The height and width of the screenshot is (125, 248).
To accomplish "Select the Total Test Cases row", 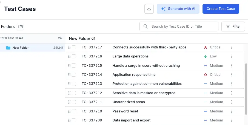I will 31,38.
